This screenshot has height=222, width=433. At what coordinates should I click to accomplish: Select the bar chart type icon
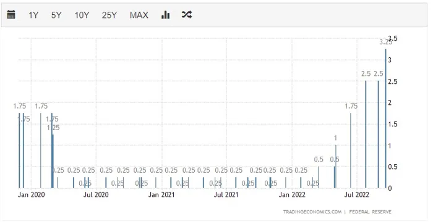click(x=165, y=15)
